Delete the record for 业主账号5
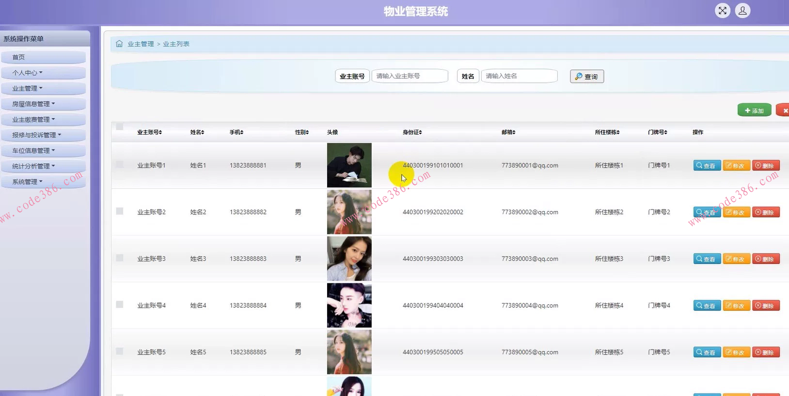Image resolution: width=789 pixels, height=396 pixels. click(x=766, y=352)
